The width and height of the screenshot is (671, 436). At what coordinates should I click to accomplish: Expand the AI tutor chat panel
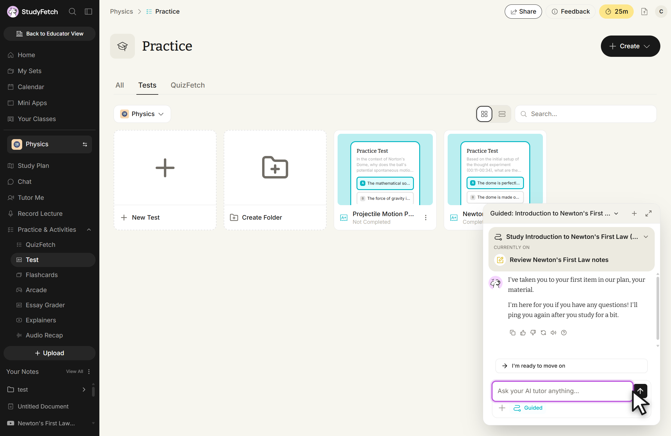pyautogui.click(x=649, y=213)
